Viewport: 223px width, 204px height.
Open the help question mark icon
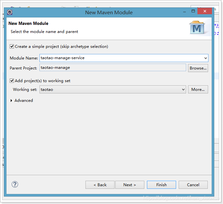pyautogui.click(x=15, y=184)
